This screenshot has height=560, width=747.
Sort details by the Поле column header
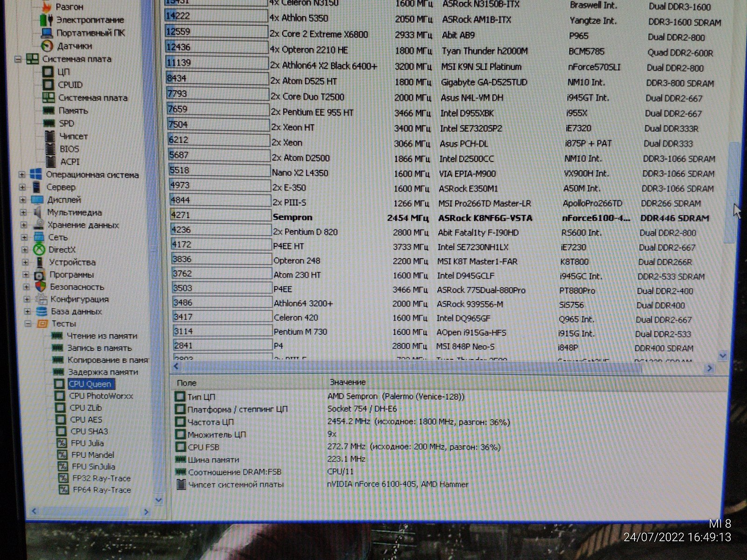point(187,383)
